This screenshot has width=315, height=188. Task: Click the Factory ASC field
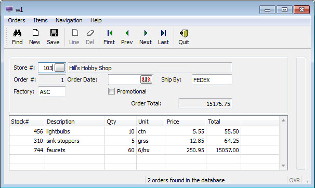pos(52,91)
